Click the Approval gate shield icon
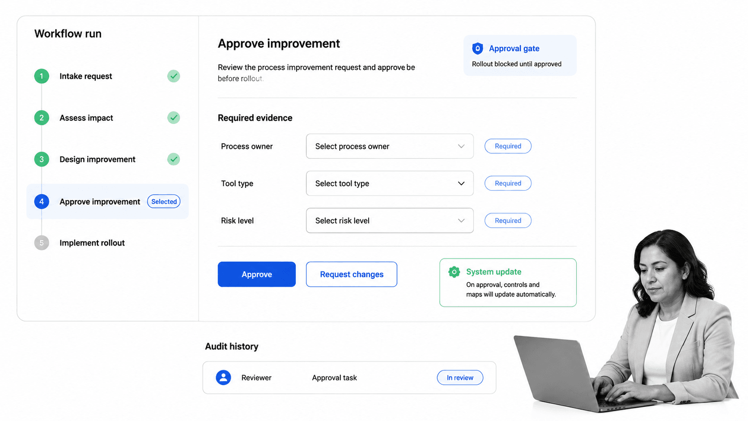 [x=477, y=48]
